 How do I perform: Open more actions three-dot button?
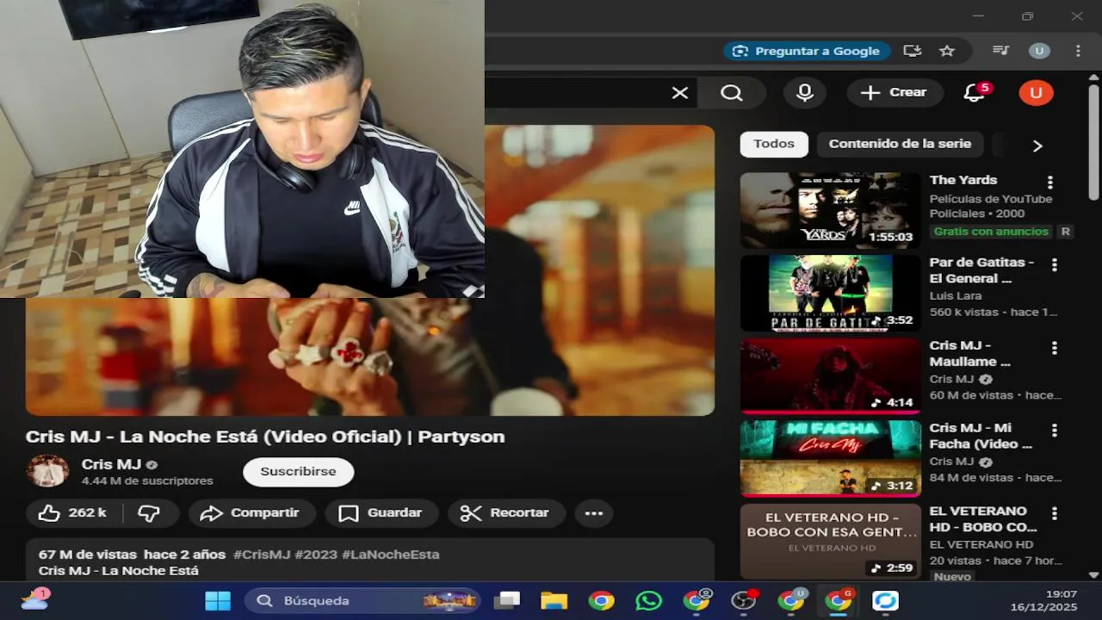pyautogui.click(x=594, y=513)
